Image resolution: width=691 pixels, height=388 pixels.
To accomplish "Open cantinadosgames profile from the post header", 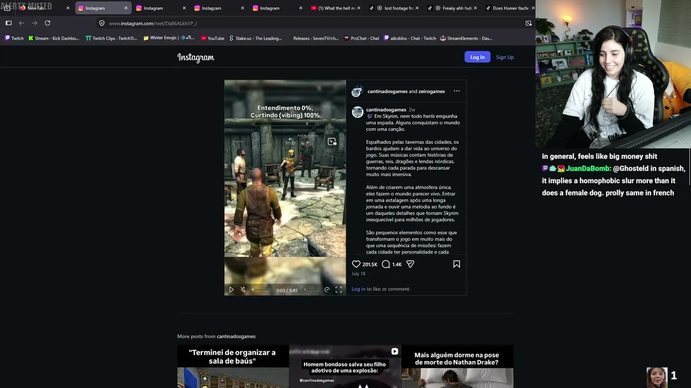I will 388,92.
